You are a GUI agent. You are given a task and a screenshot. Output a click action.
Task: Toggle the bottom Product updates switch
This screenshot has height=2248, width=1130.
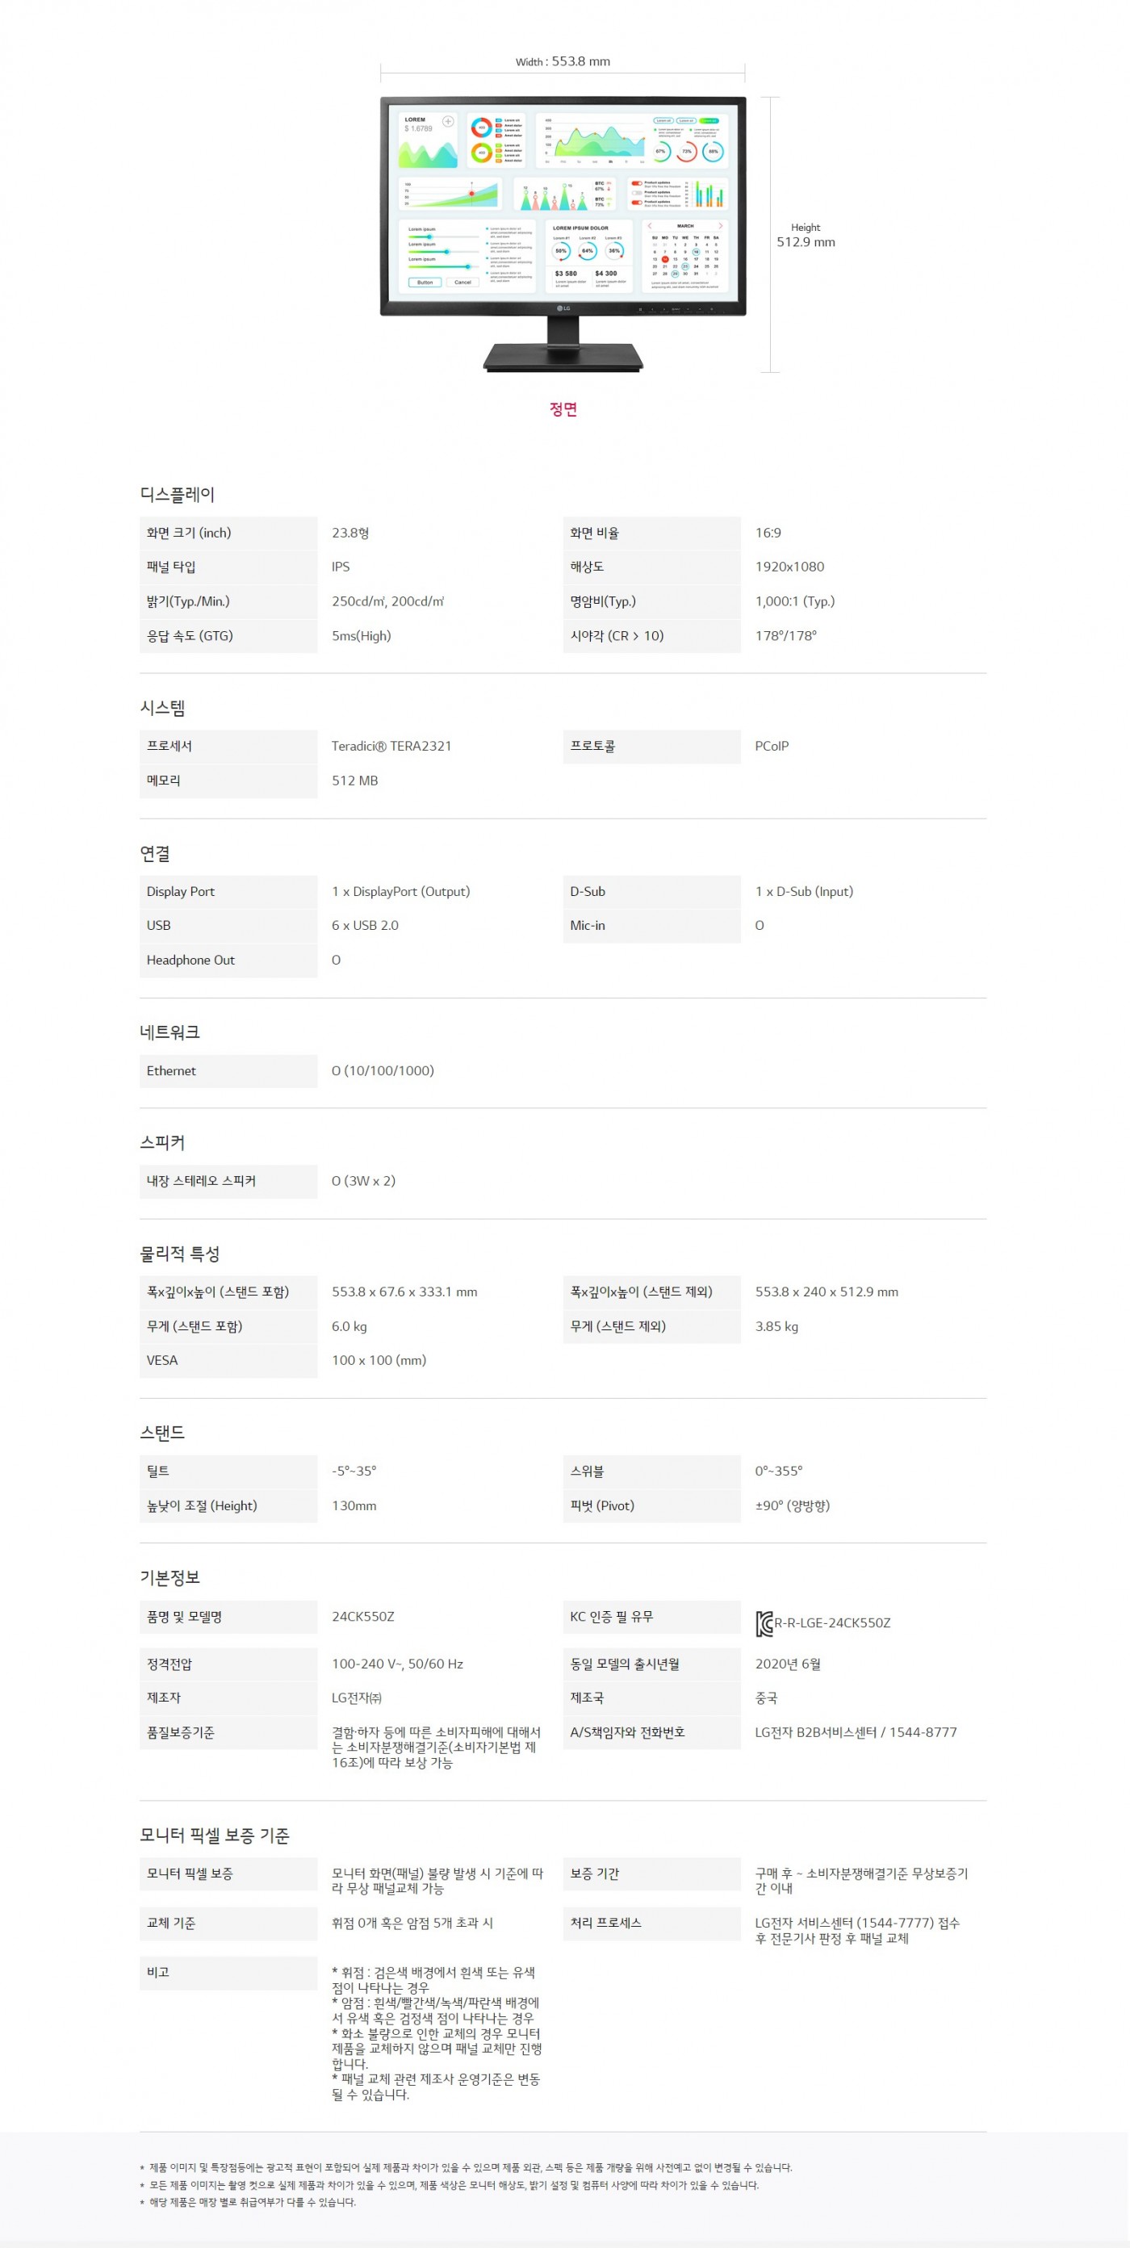point(636,203)
